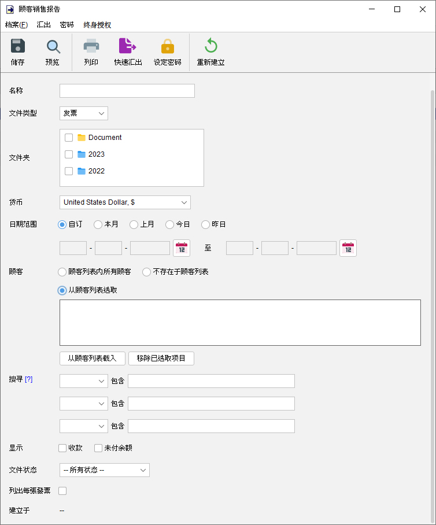The width and height of the screenshot is (436, 525).
Task: Select the 2023 folder name
Action: tap(97, 154)
